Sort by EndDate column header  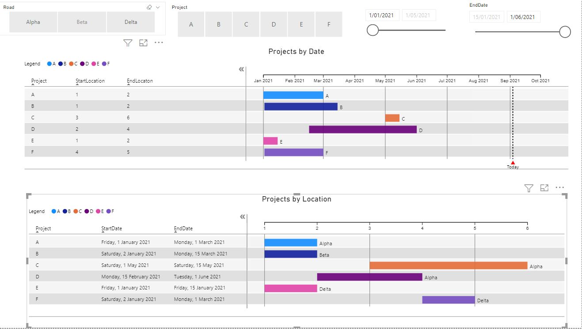point(183,228)
